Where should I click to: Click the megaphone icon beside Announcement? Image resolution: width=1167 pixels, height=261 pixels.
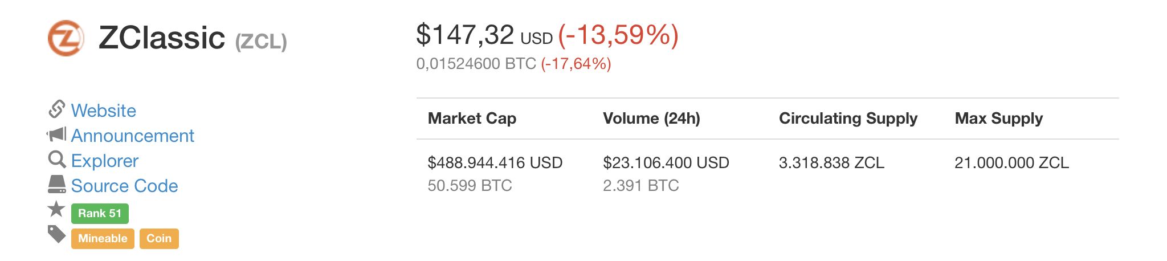tap(56, 134)
